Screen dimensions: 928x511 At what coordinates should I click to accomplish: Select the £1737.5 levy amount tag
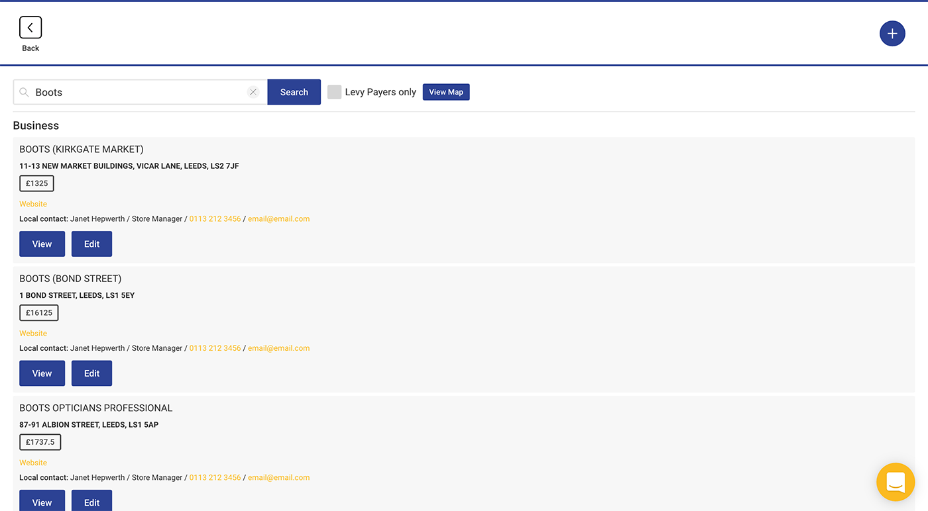(x=40, y=442)
